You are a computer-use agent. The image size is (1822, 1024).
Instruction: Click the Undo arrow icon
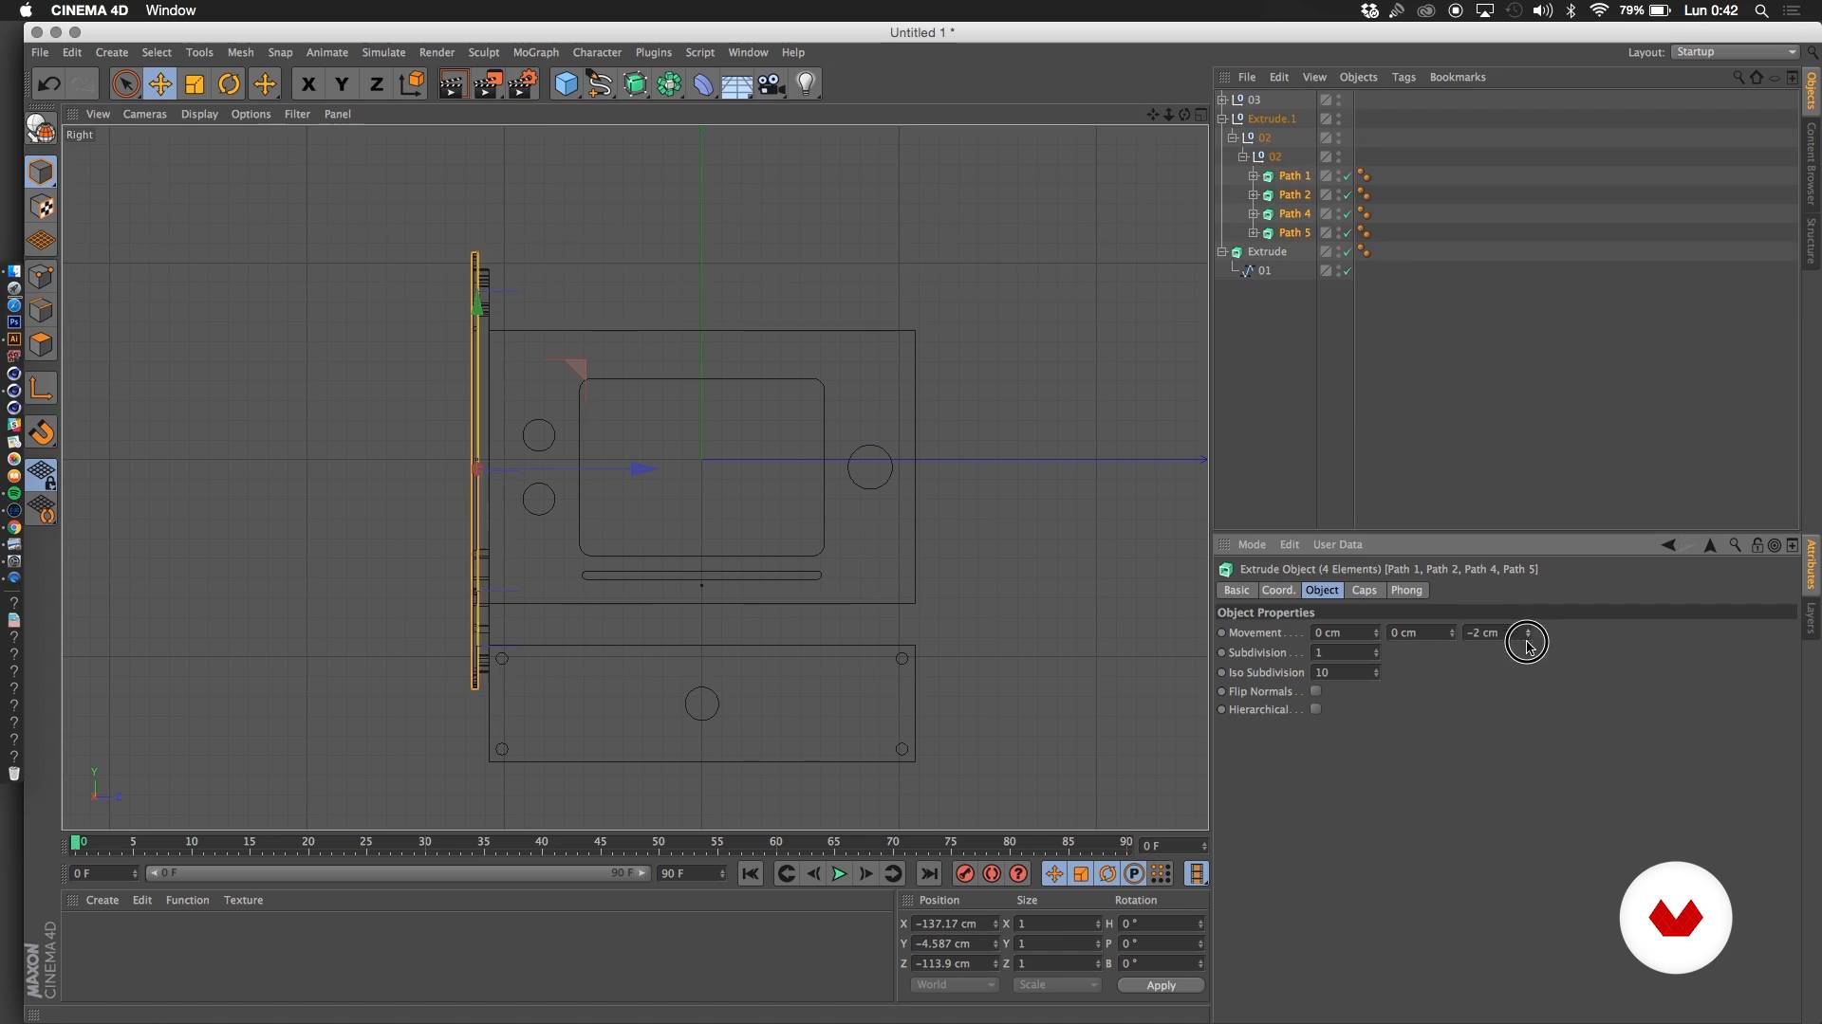click(48, 84)
